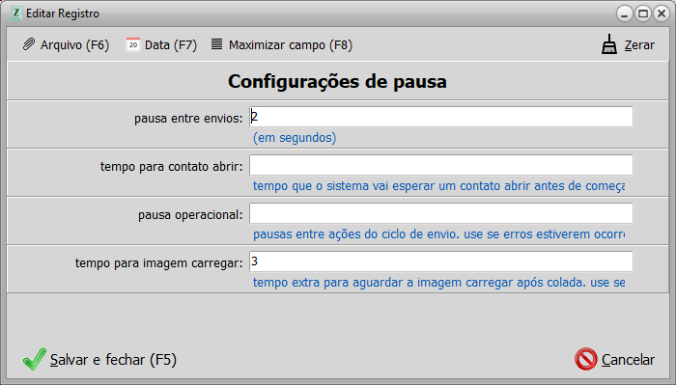676x385 pixels.
Task: Click the tempo para contato abrir field
Action: (x=441, y=165)
